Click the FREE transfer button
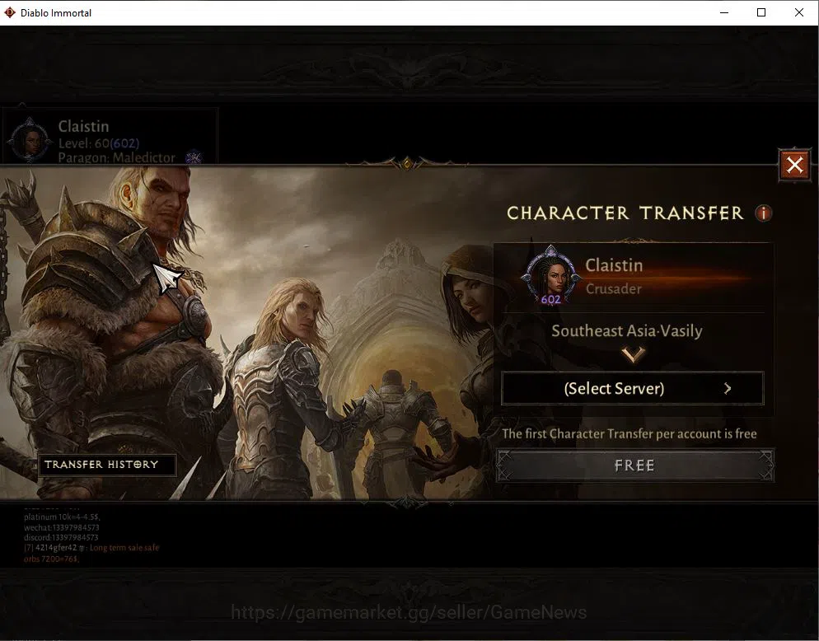The width and height of the screenshot is (819, 641). pyautogui.click(x=634, y=465)
